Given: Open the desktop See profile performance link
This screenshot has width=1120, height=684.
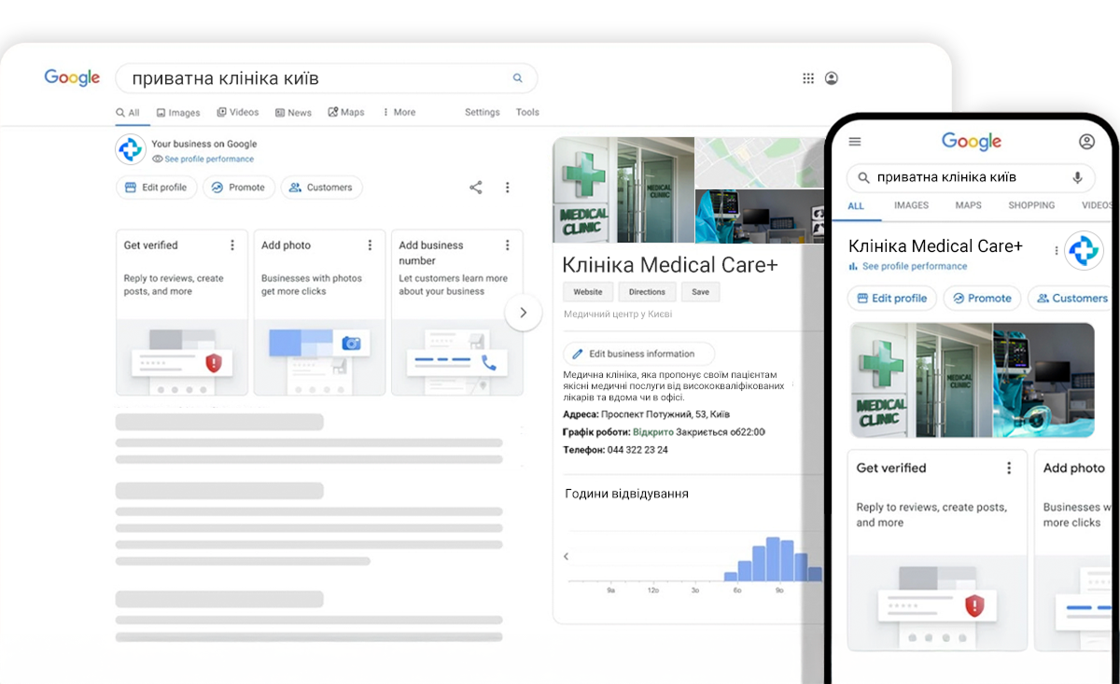Looking at the screenshot, I should (x=208, y=160).
